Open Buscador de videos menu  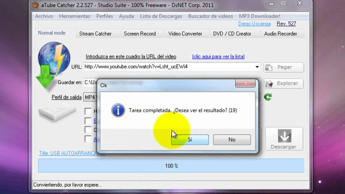tap(211, 16)
